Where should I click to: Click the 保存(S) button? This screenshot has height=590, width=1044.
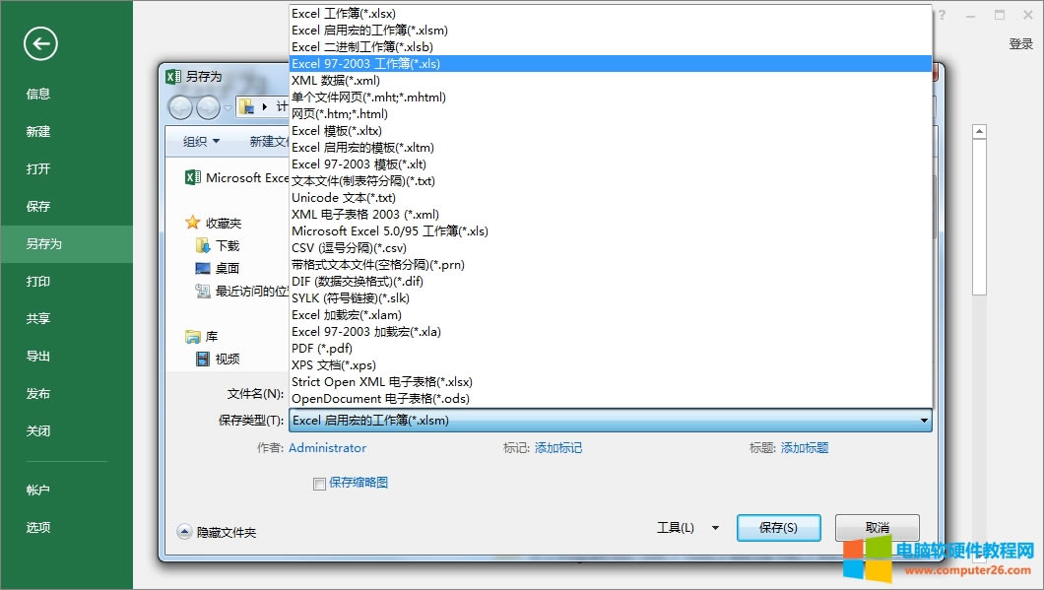[777, 528]
